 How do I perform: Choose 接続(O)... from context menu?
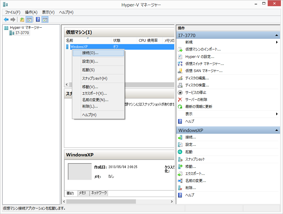[98, 53]
